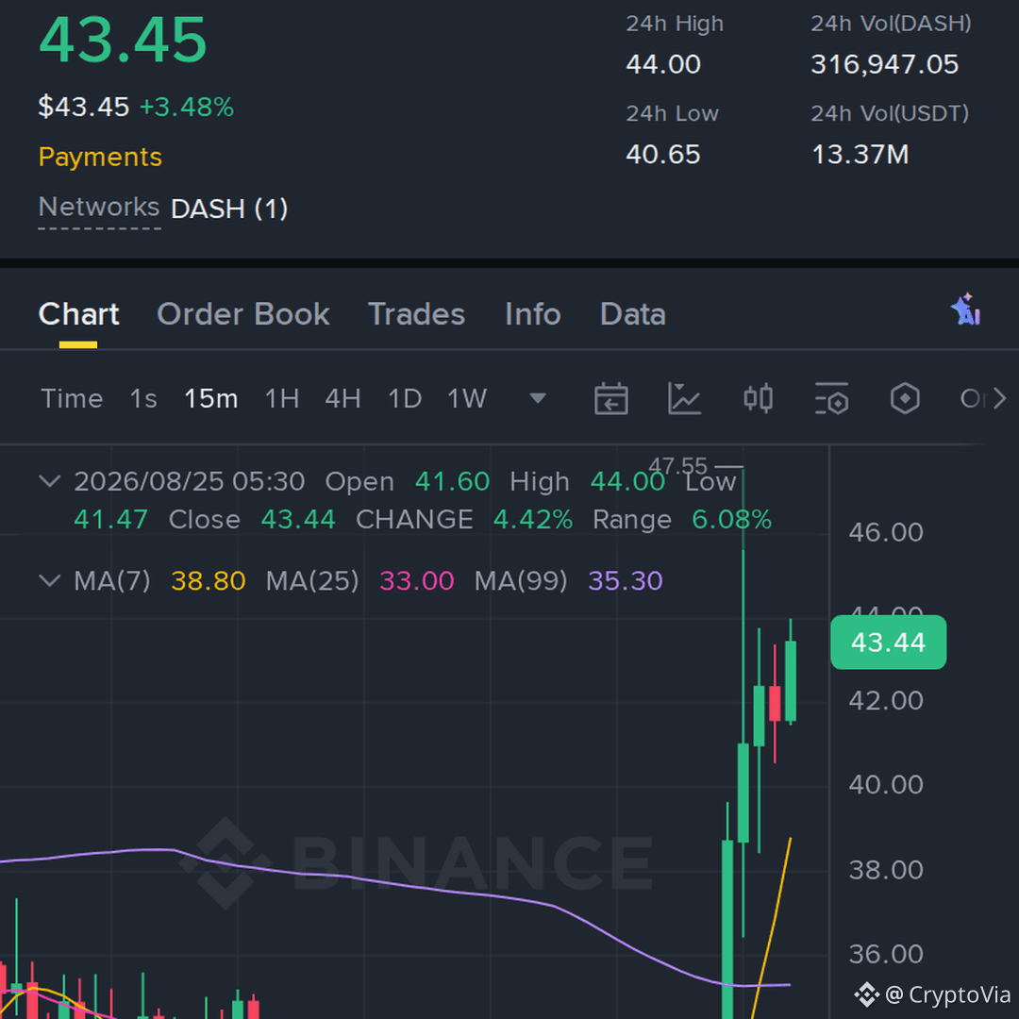The width and height of the screenshot is (1019, 1019).
Task: Click the 40.00 price axis label
Action: [x=886, y=784]
